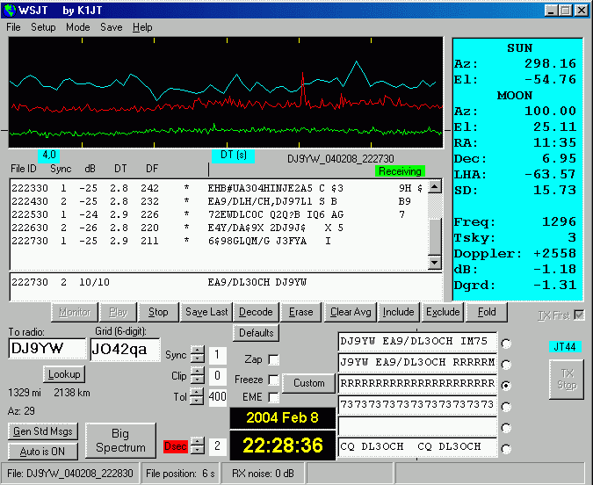Click the CQ DL3OCH message field
Screen dimensions: 593x485
point(417,447)
